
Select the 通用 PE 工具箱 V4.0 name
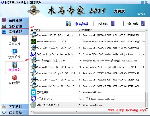click(48, 105)
